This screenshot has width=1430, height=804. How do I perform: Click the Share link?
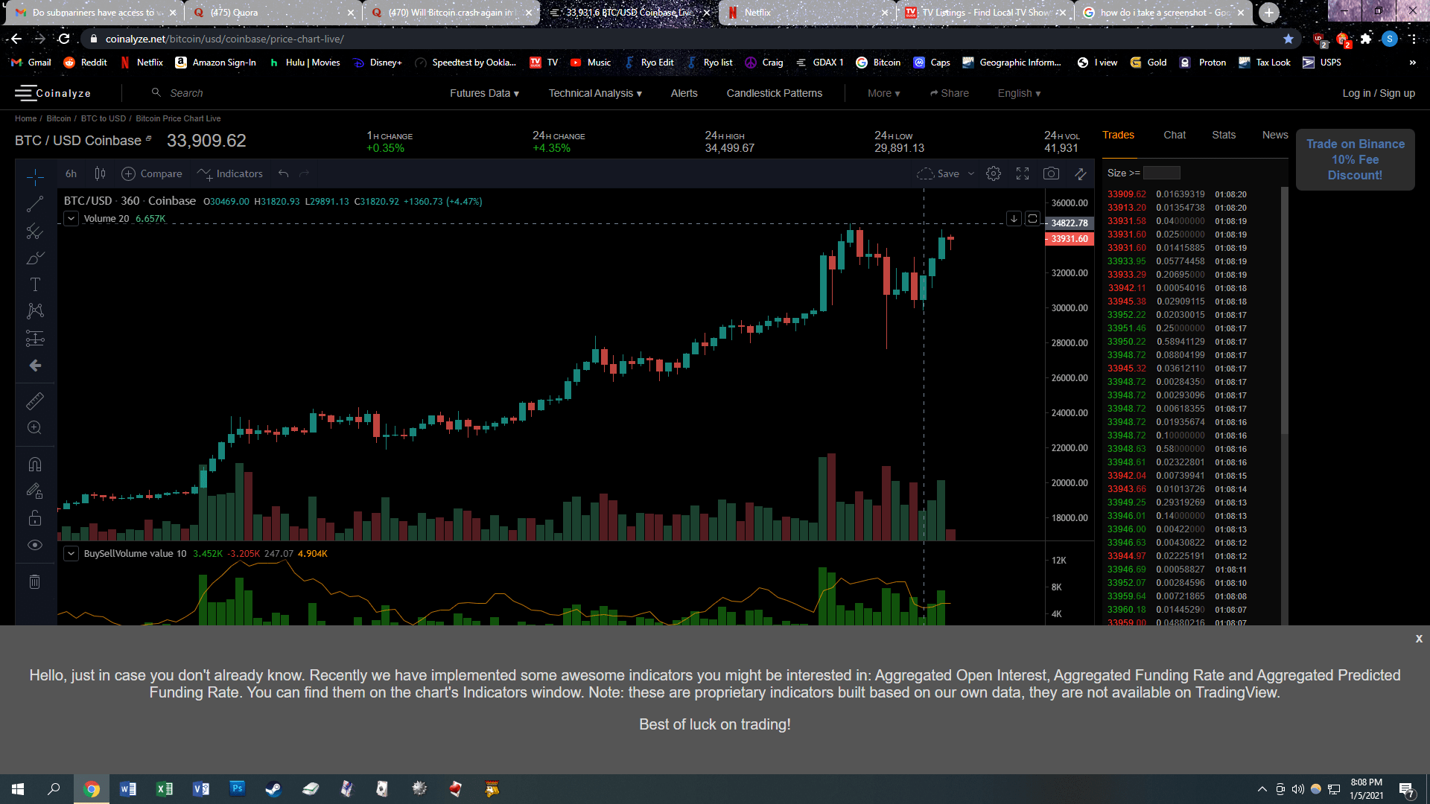click(x=950, y=93)
